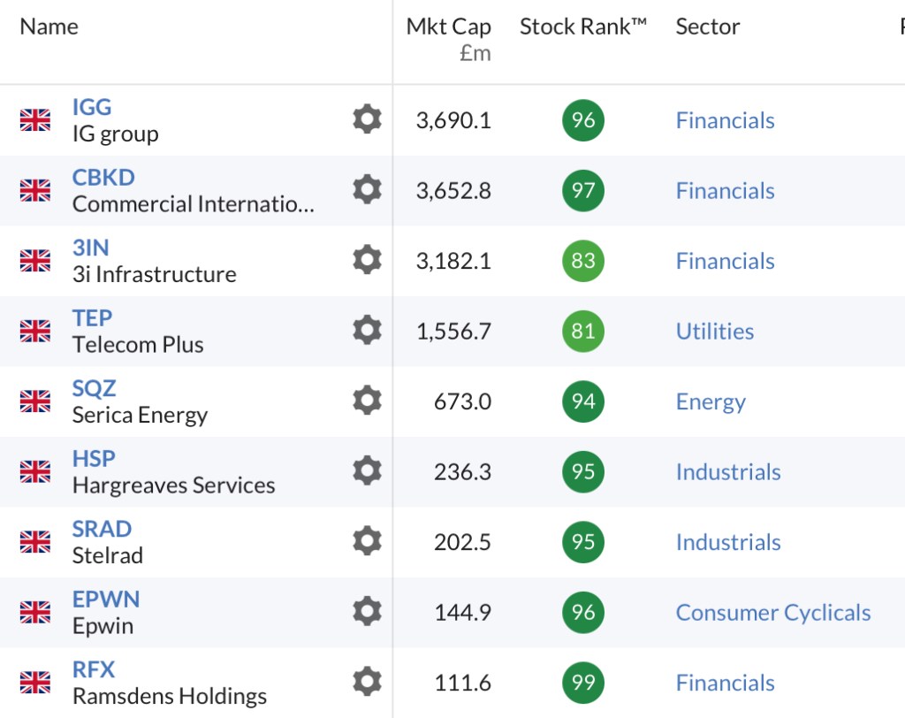Screen dimensions: 905x718
Task: Open settings gear for Commercial International row
Action: pyautogui.click(x=367, y=189)
